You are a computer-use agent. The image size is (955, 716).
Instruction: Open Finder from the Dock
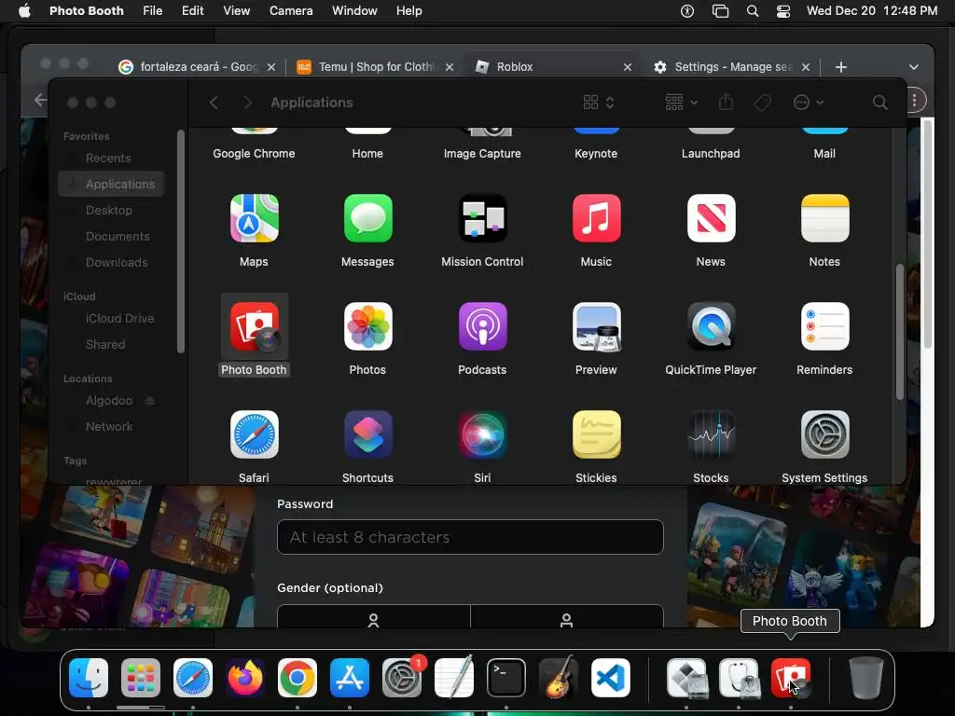89,677
